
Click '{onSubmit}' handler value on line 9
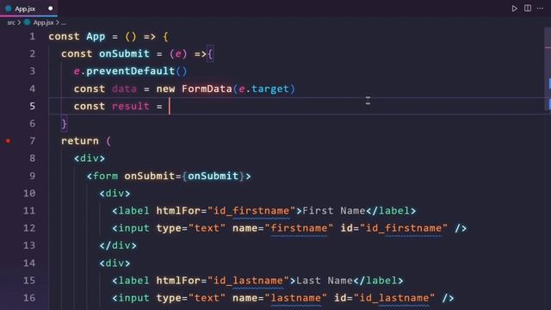(213, 176)
